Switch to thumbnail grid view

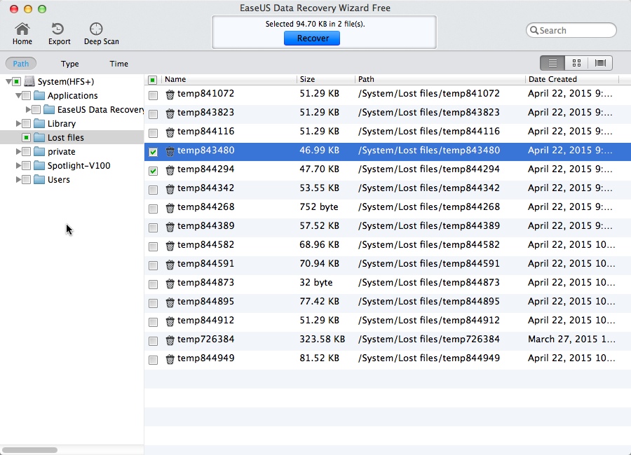[x=576, y=63]
